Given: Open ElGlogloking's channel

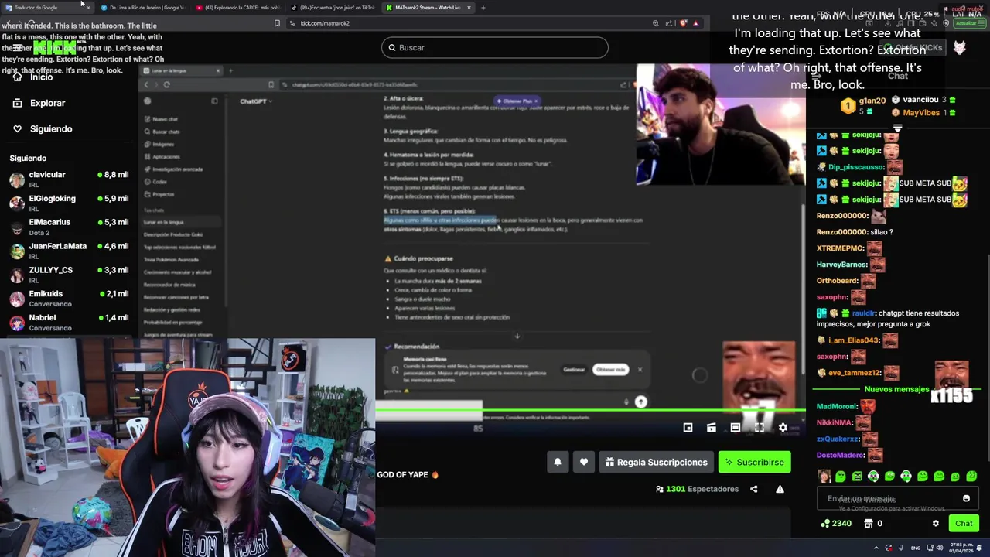Looking at the screenshot, I should (69, 203).
